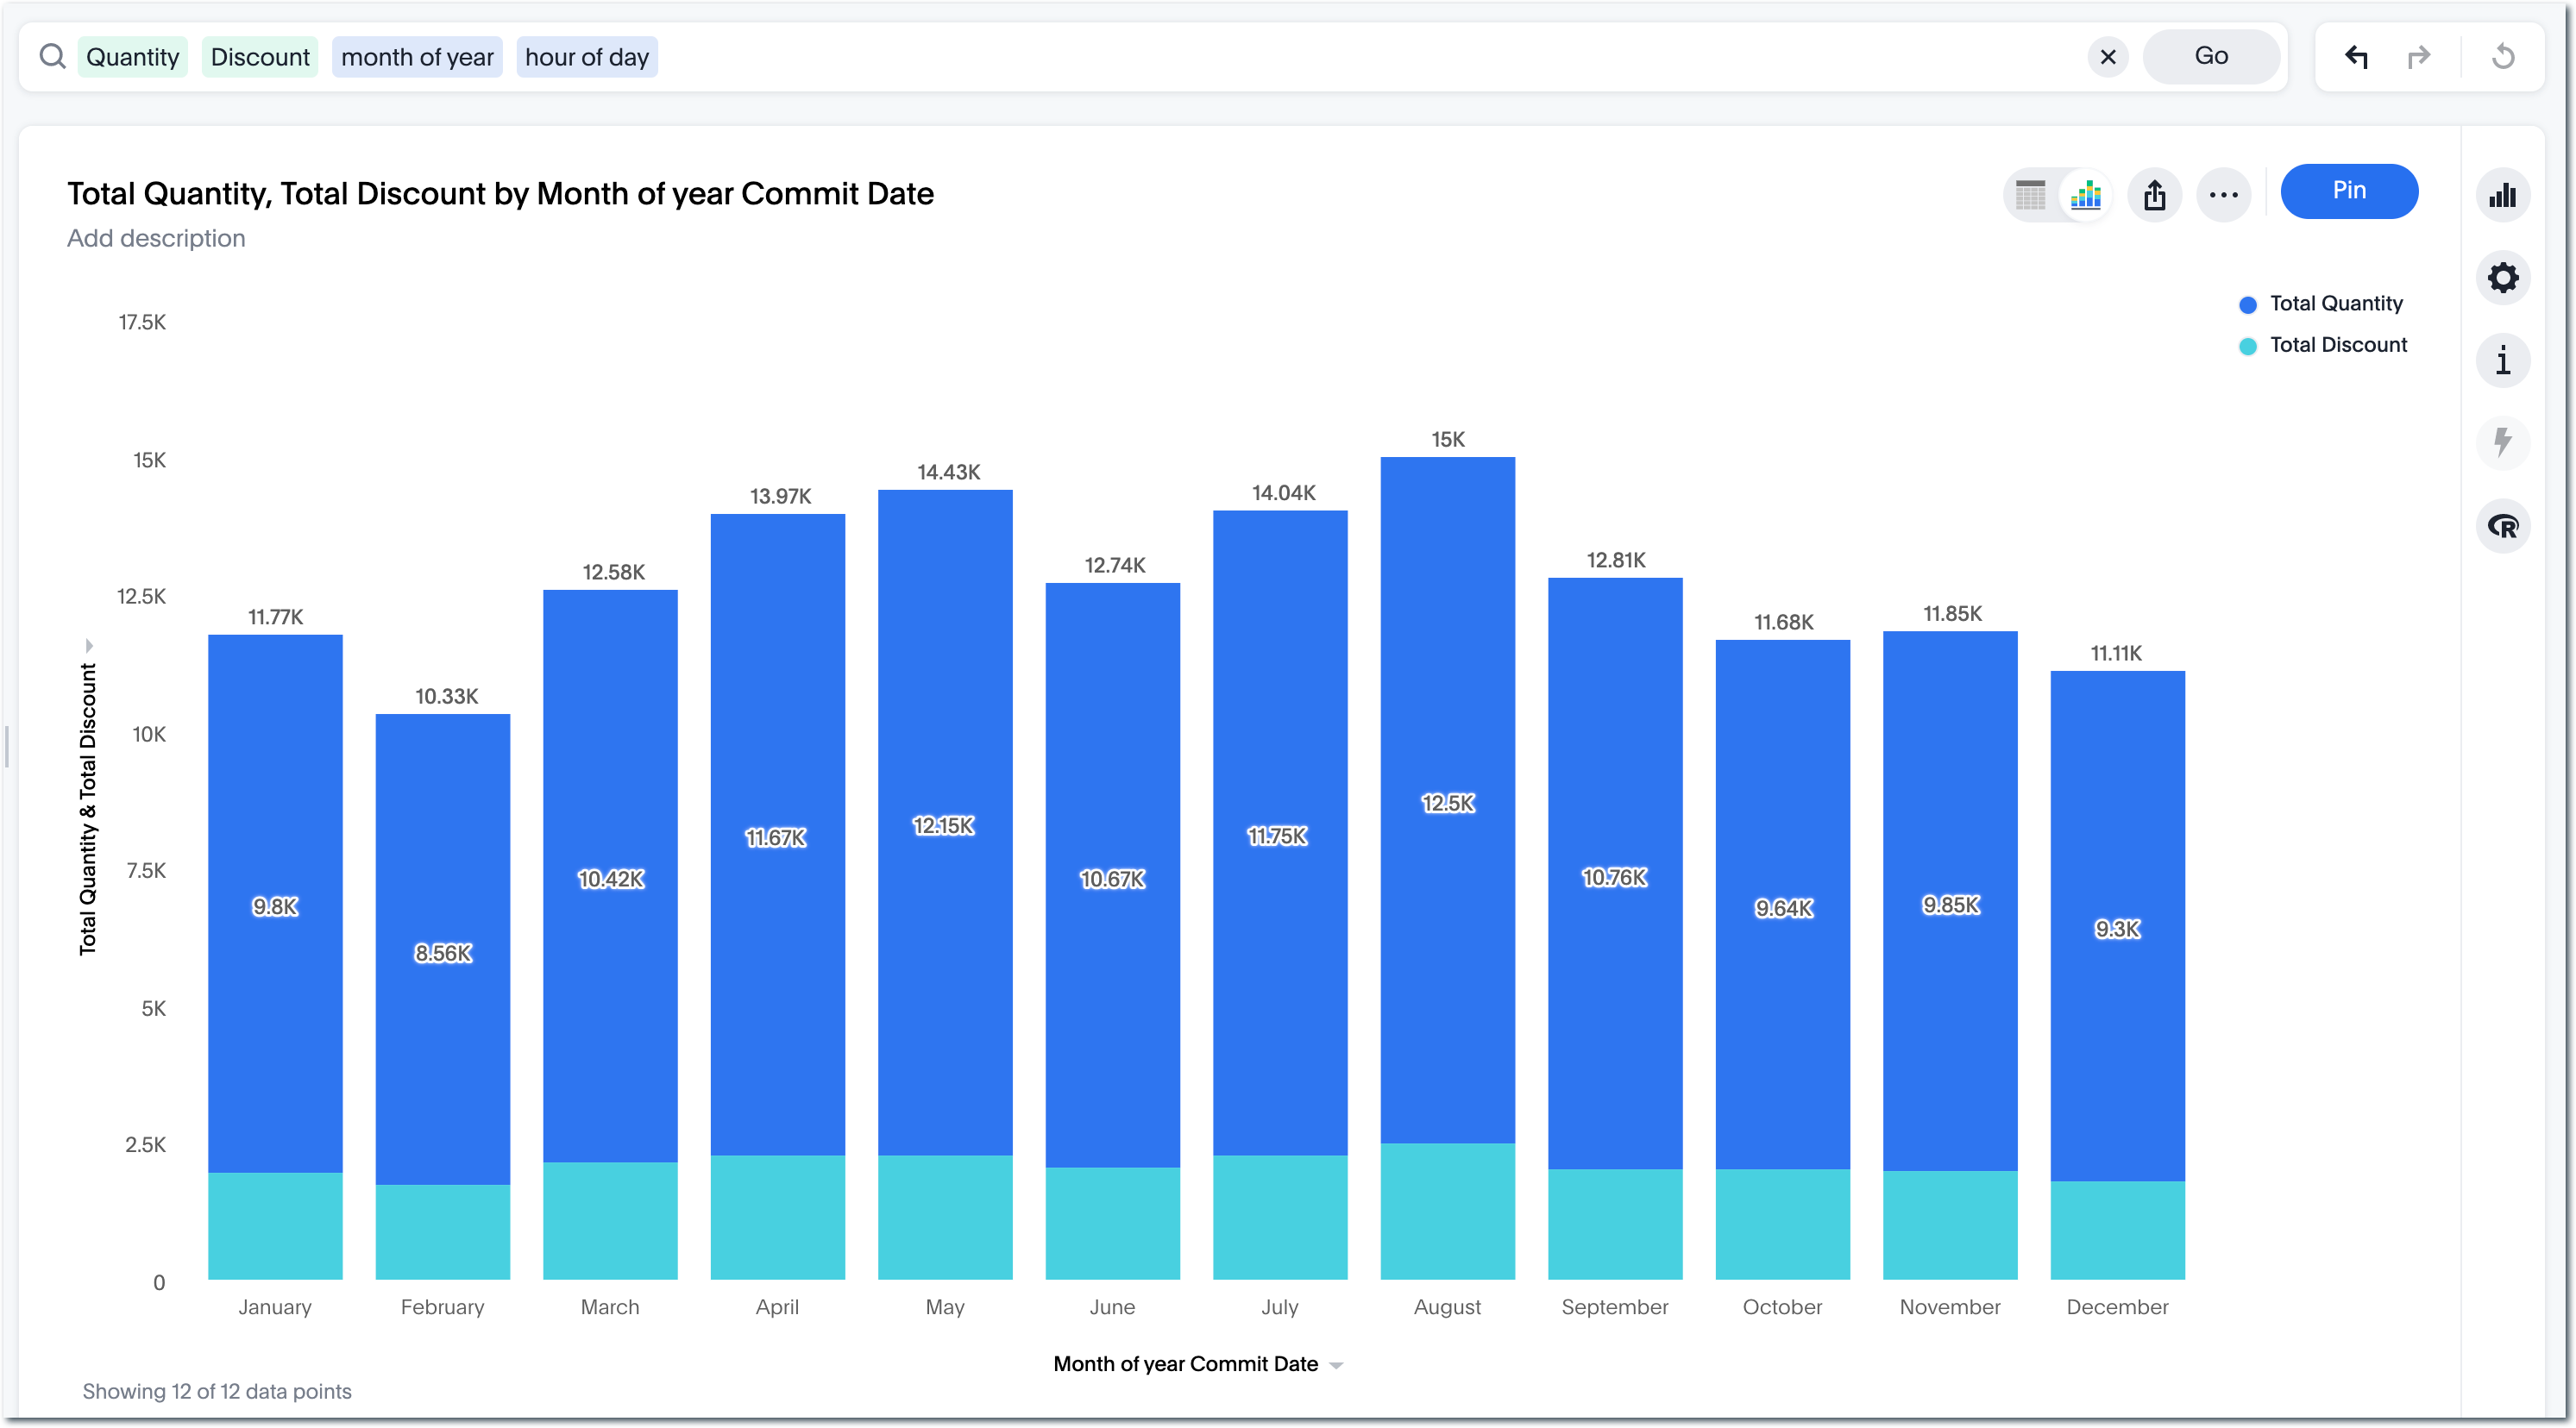Expand the Quantity filter tag
The width and height of the screenshot is (2576, 1428).
[132, 54]
